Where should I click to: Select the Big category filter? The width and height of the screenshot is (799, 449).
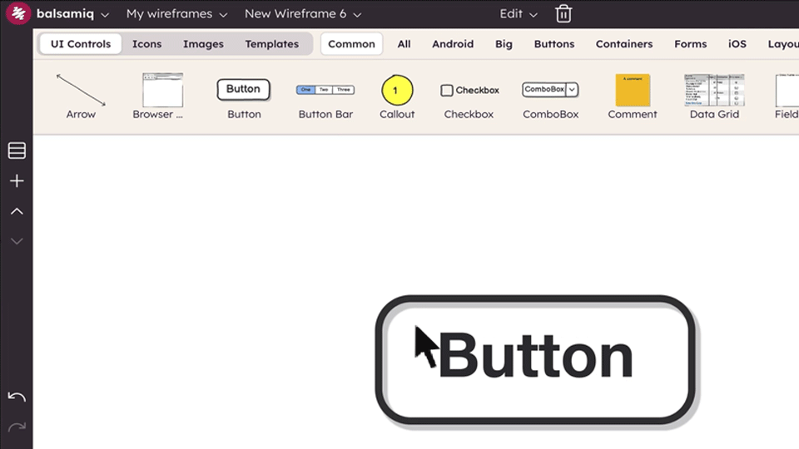tap(504, 44)
